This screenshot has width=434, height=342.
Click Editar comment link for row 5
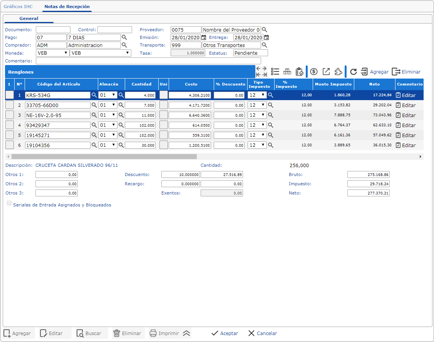(x=406, y=135)
